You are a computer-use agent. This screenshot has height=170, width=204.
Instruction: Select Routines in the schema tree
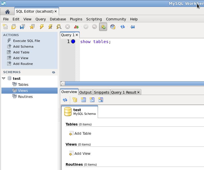point(25,96)
